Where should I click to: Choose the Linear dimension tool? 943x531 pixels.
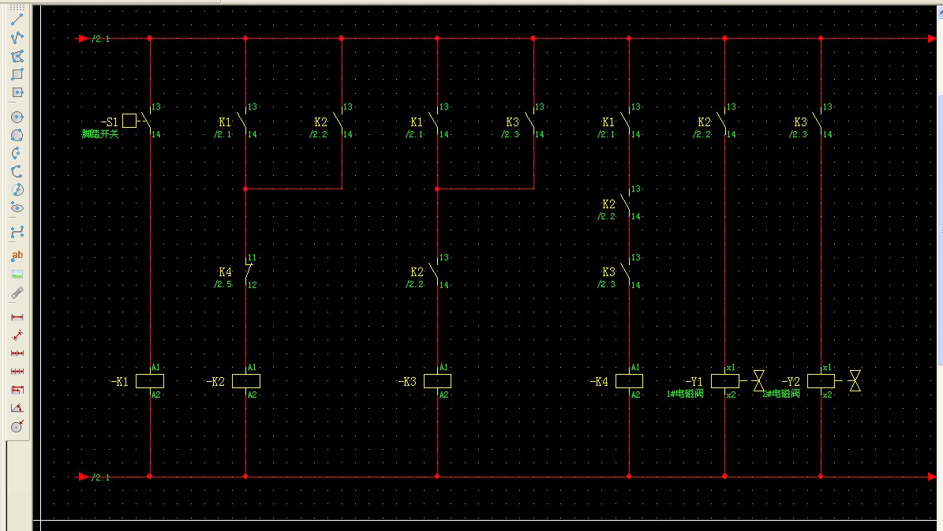coord(17,317)
